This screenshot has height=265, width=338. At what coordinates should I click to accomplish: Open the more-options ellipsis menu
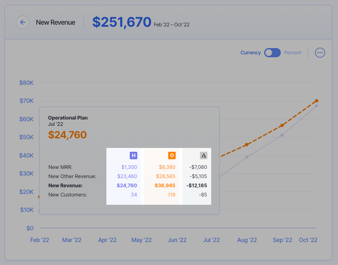[x=320, y=53]
